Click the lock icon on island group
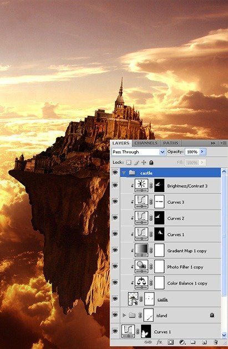 (212, 315)
